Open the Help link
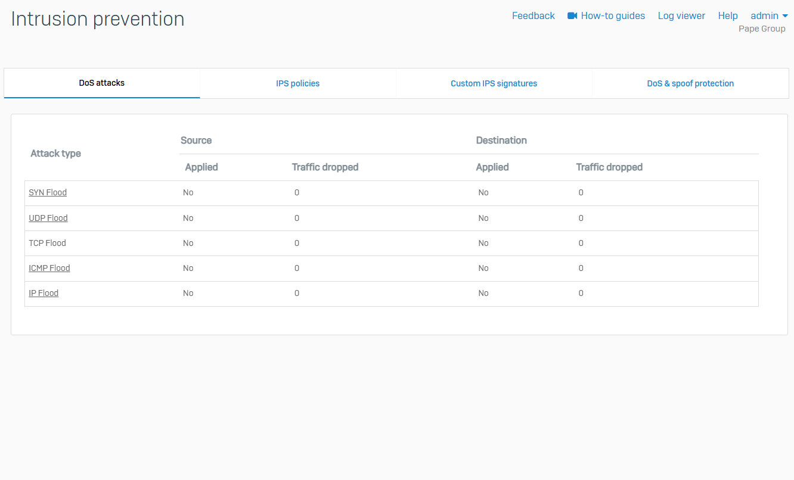The height and width of the screenshot is (480, 794). point(728,16)
